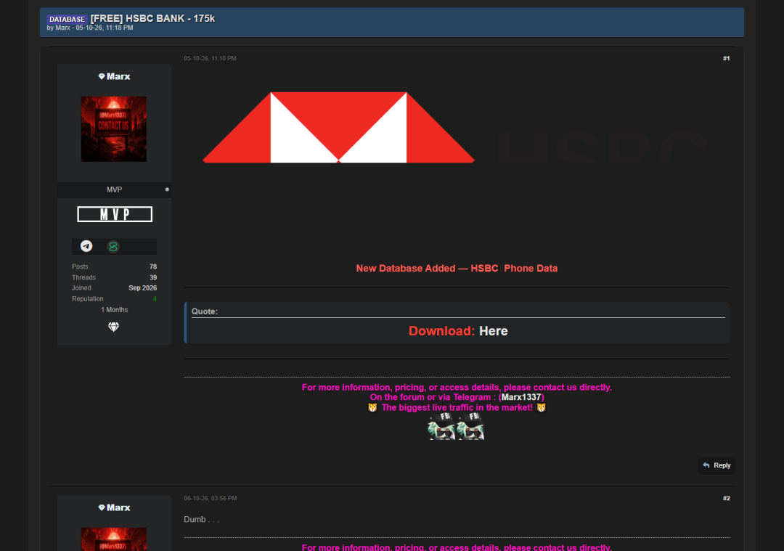Image resolution: width=784 pixels, height=551 pixels.
Task: Click the thread title "[FREE] HSBC BANK - 175k"
Action: [x=152, y=18]
